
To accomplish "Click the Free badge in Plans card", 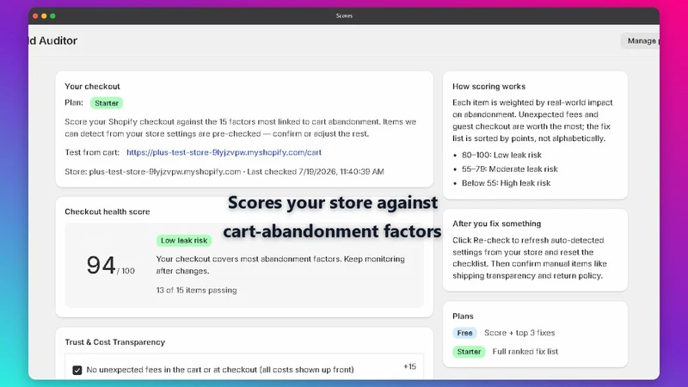I will pos(464,333).
